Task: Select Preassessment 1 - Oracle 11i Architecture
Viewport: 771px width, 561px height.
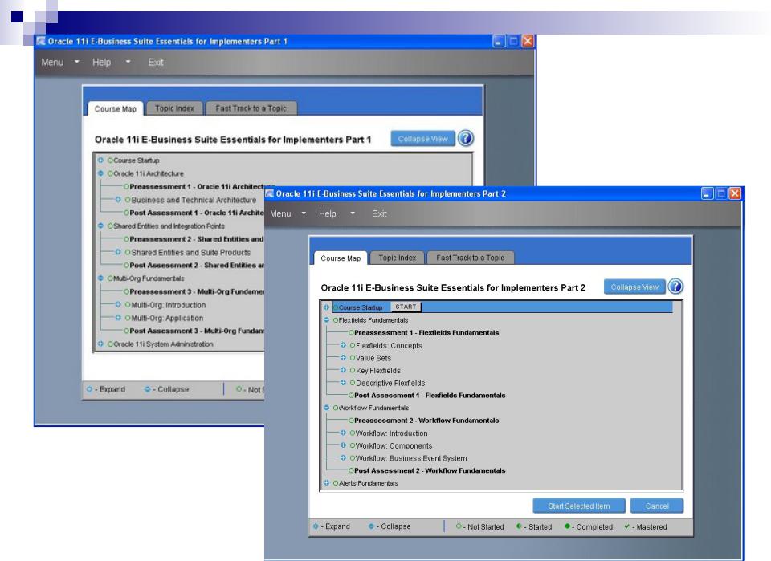Action: 197,187
